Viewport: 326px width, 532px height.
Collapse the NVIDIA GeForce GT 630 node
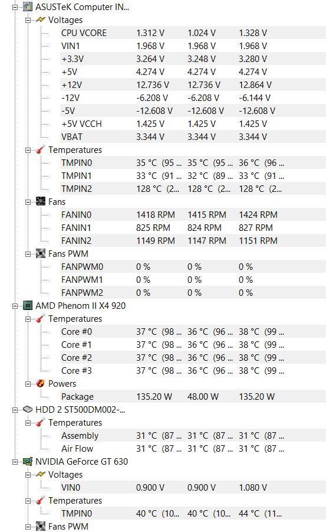click(15, 462)
